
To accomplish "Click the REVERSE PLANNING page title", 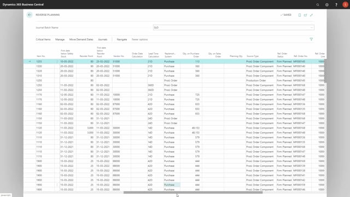I will pyautogui.click(x=48, y=15).
